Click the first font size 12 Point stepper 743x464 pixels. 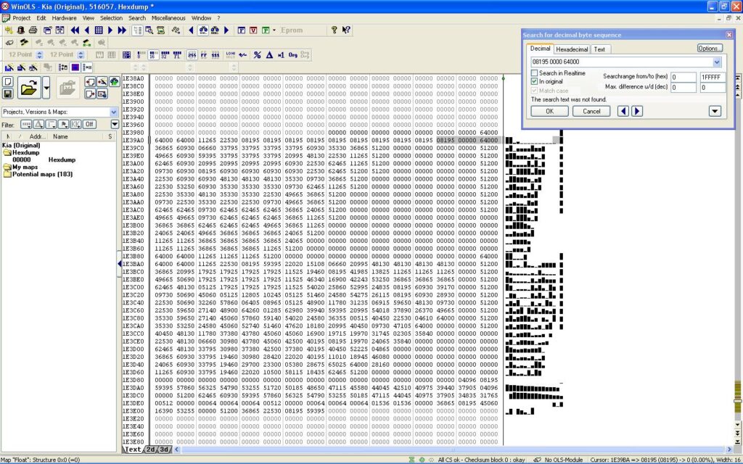(39, 55)
